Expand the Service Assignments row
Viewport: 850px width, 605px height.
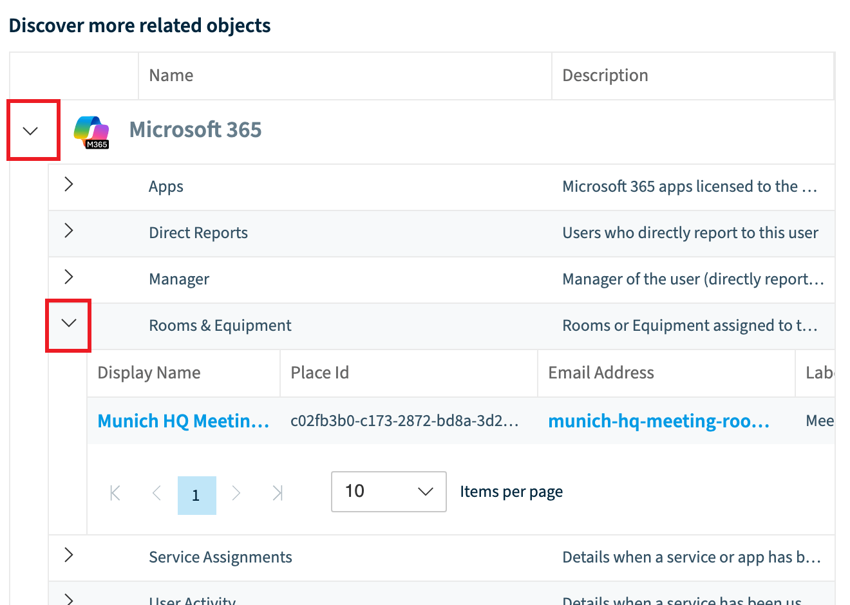(69, 555)
